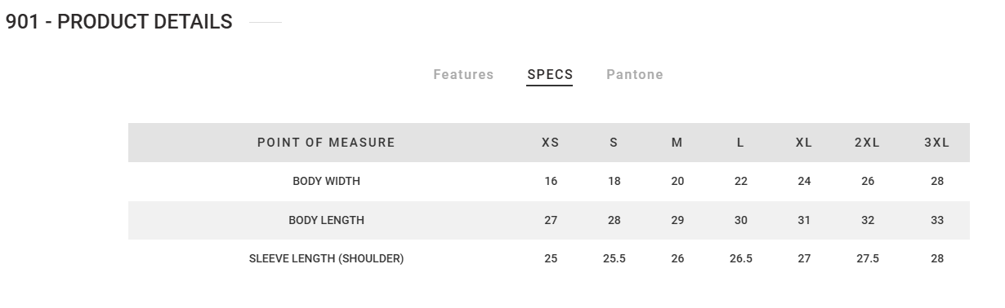Click the S size column header
The image size is (1005, 308).
pyautogui.click(x=614, y=143)
